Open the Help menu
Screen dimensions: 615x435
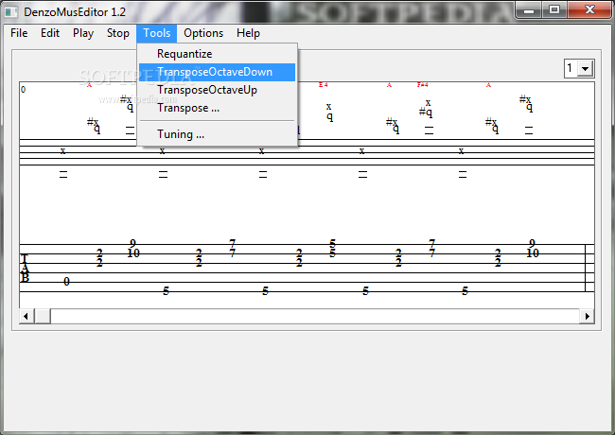(x=248, y=33)
